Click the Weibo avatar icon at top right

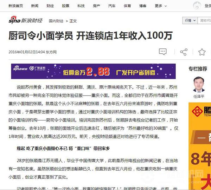197,6
